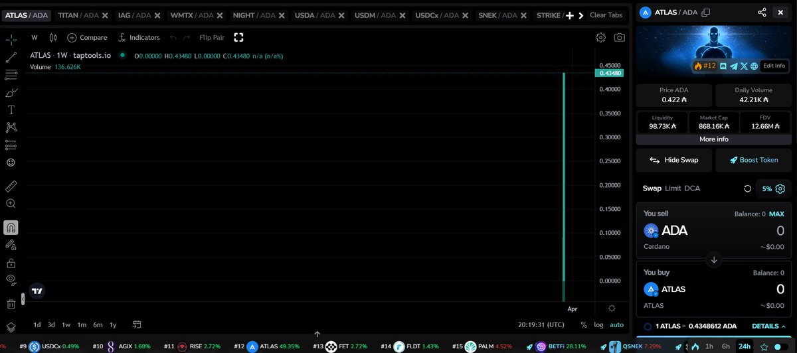797x353 pixels.
Task: Take a chart snapshot with camera icon
Action: [620, 38]
